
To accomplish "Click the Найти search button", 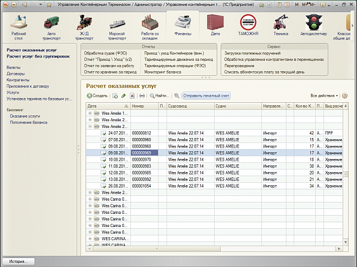I will click(x=160, y=96).
